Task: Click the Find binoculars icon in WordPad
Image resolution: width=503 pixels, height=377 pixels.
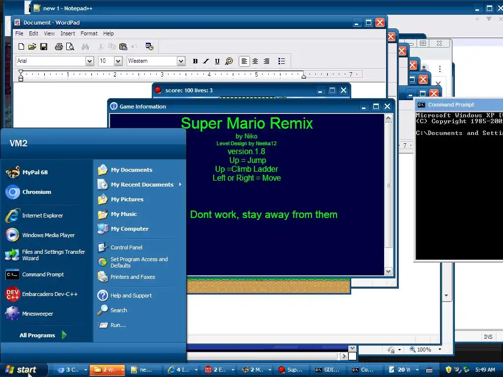Action: pyautogui.click(x=85, y=47)
